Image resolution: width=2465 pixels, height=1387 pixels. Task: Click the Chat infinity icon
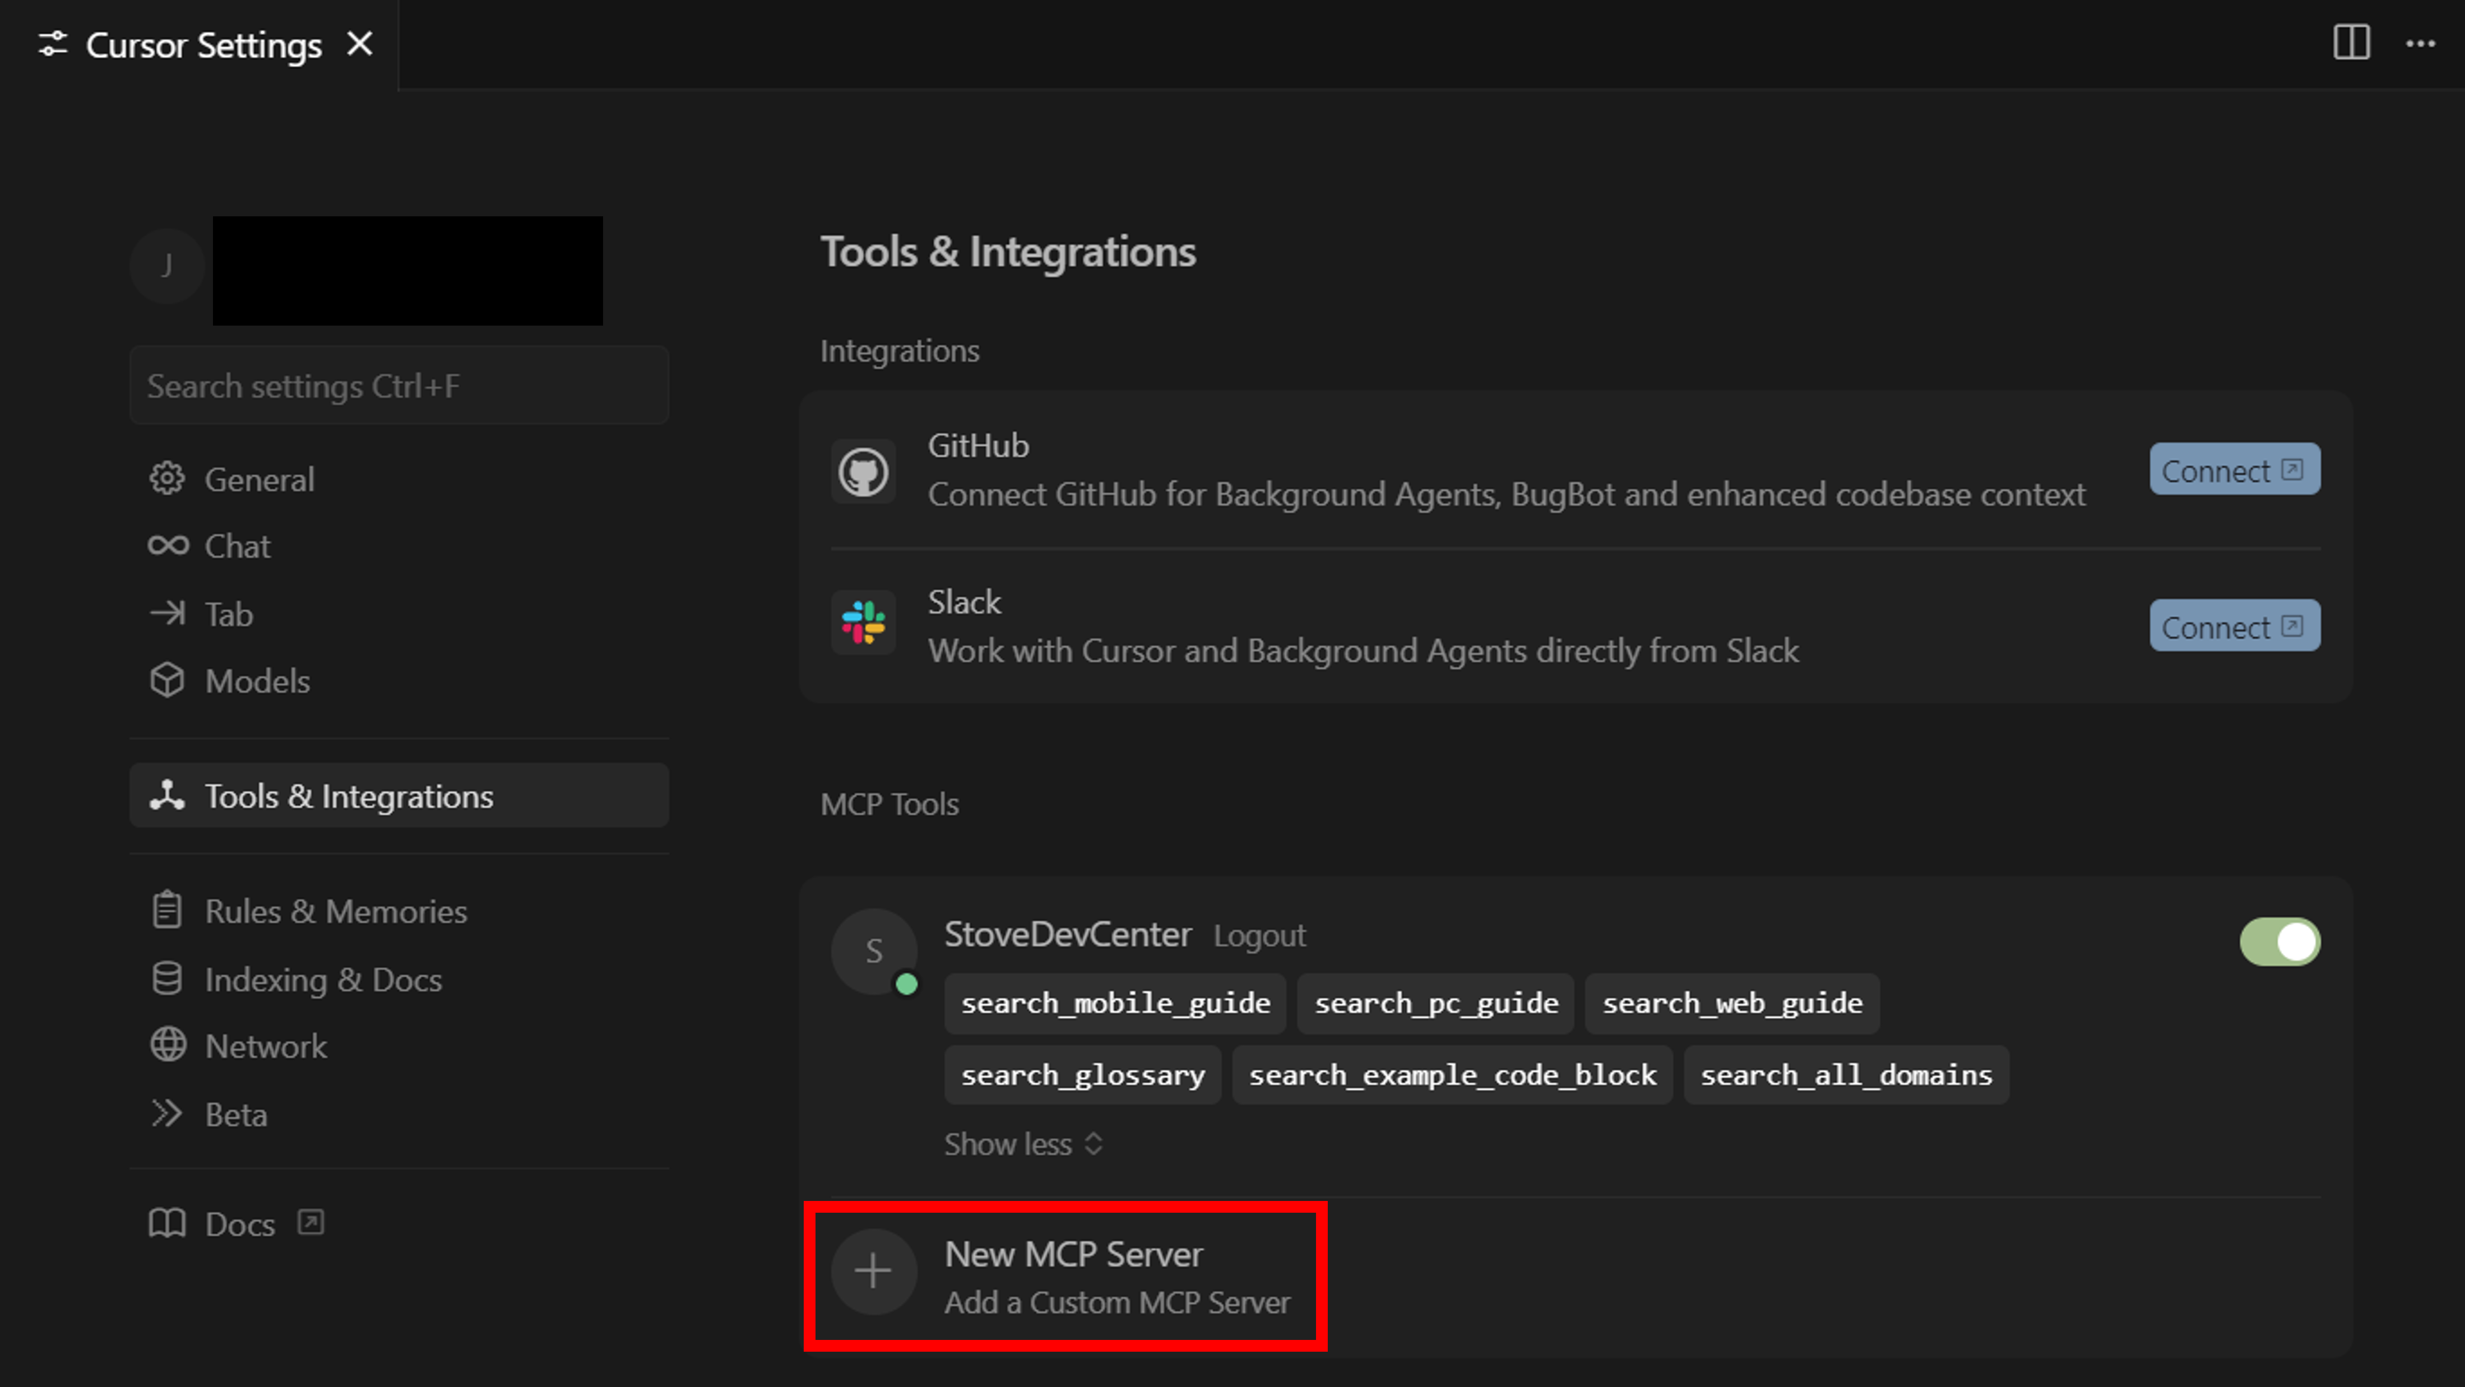tap(168, 545)
